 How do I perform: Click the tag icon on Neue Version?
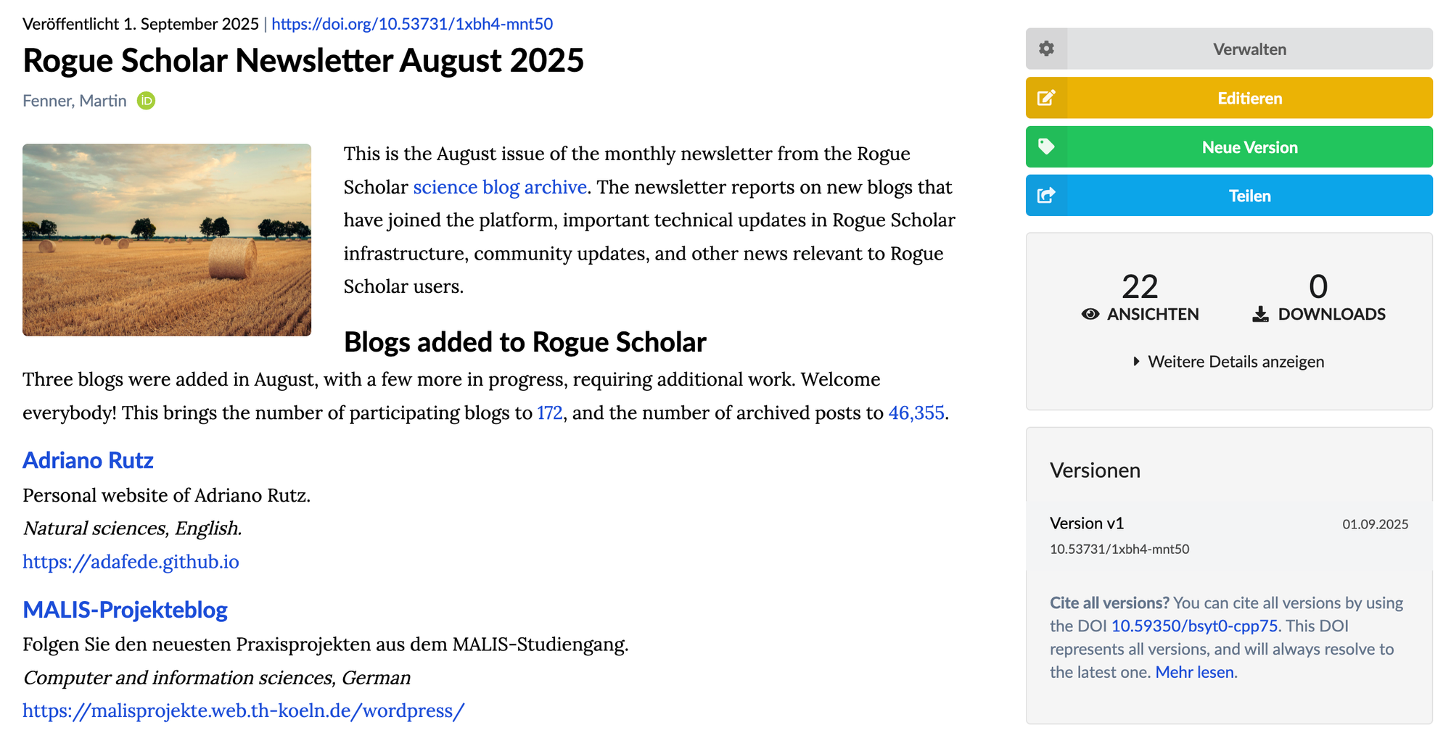[x=1046, y=146]
